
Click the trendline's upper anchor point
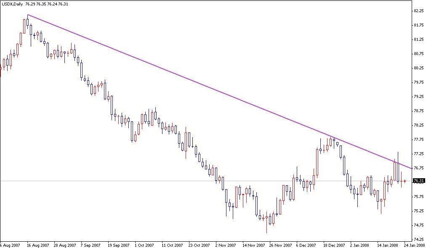tap(27, 14)
